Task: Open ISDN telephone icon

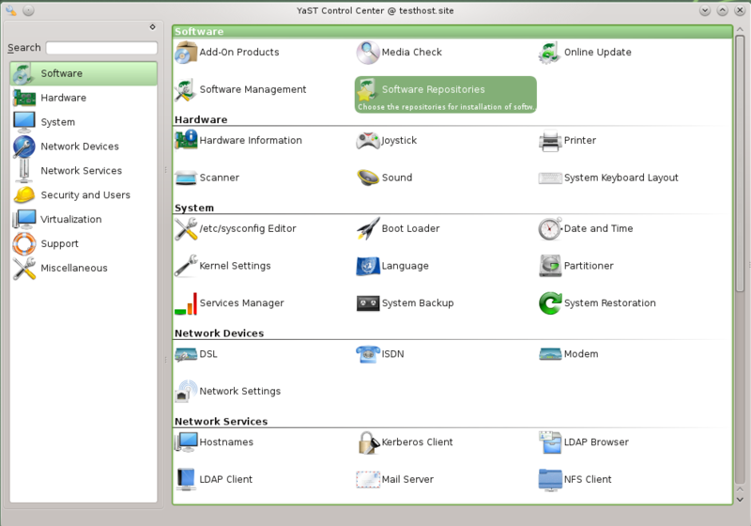Action: (x=368, y=354)
